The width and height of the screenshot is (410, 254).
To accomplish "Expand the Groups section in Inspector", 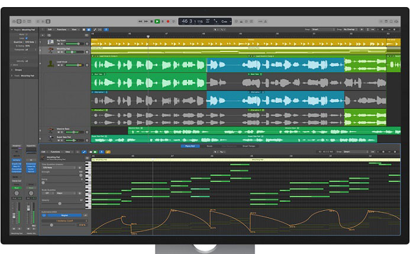I will pyautogui.click(x=12, y=70).
